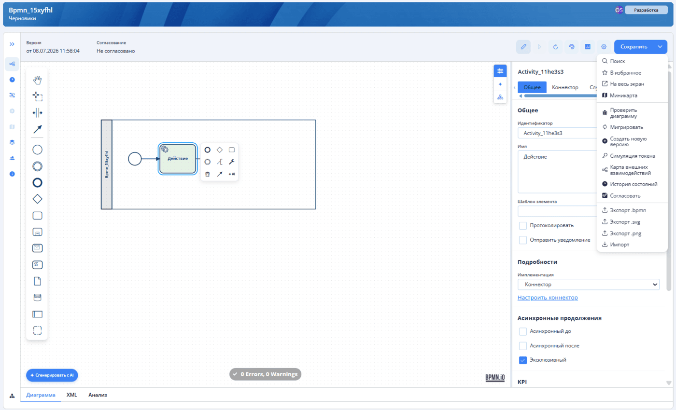Screen dimensions: 676x410
Task: Switch to the XML tab
Action: click(72, 395)
